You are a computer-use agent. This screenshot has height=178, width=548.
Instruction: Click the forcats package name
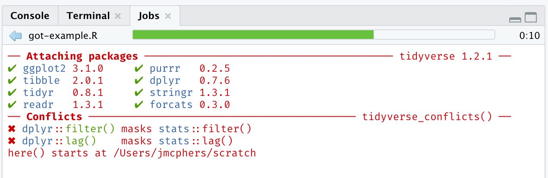pos(171,105)
